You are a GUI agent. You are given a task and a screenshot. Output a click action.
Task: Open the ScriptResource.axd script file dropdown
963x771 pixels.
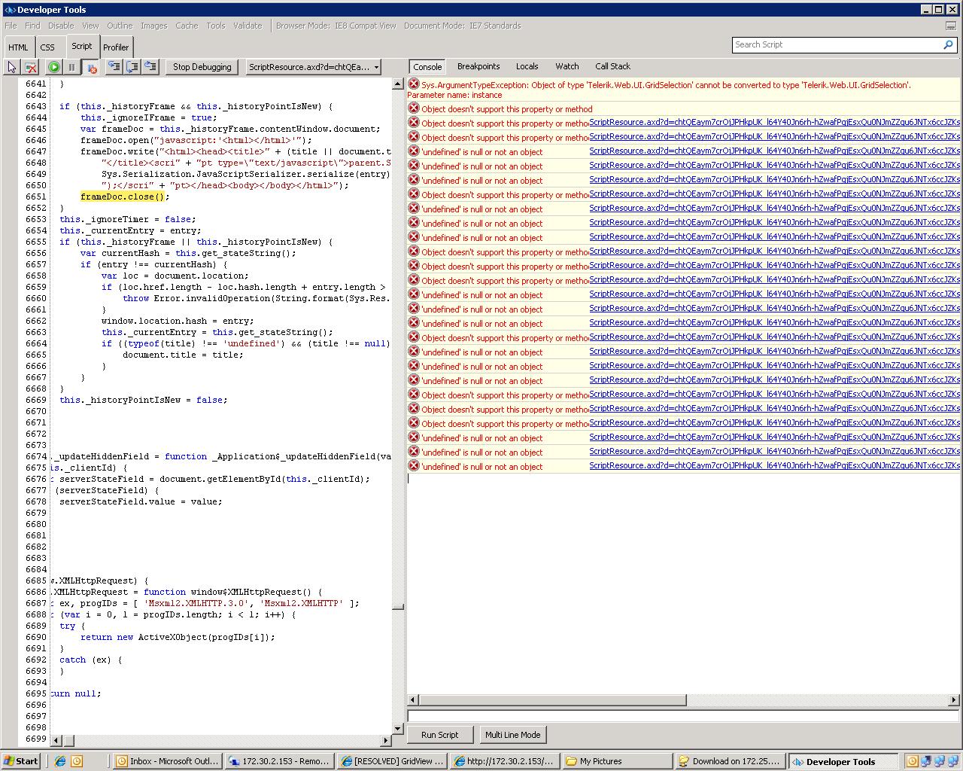point(314,67)
